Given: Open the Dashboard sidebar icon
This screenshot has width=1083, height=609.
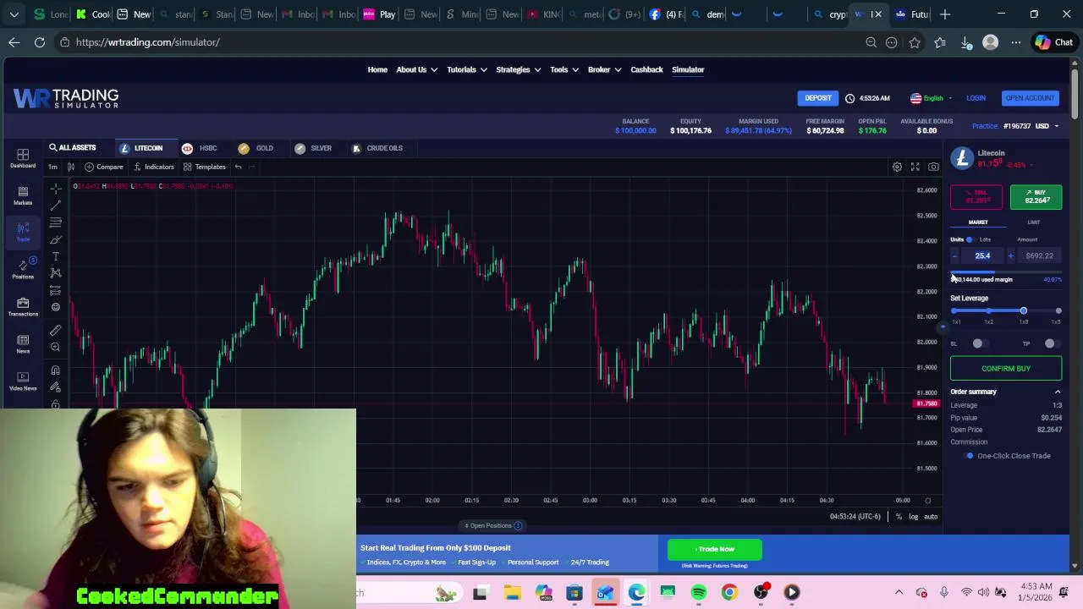Looking at the screenshot, I should (x=23, y=158).
